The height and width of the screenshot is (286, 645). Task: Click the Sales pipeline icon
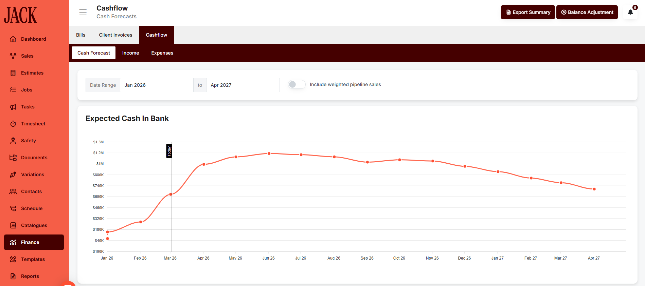coord(13,56)
